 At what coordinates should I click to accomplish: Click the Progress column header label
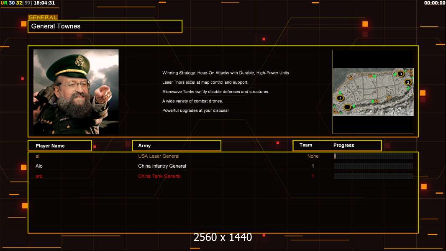point(343,145)
